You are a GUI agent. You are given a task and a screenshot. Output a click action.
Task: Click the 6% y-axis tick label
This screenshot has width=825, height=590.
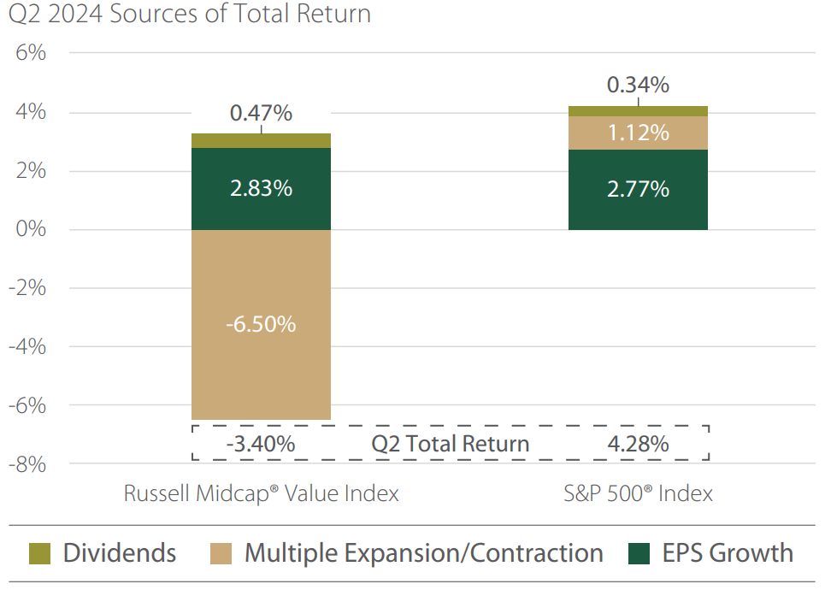click(31, 53)
